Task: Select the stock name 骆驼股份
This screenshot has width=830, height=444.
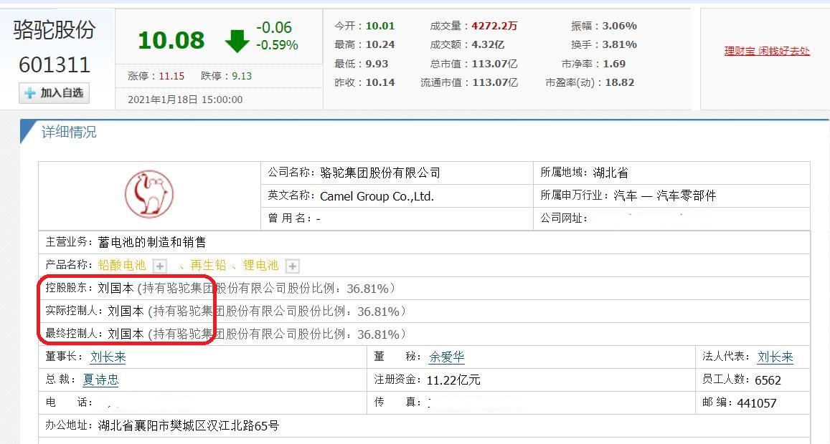Action: tap(55, 29)
